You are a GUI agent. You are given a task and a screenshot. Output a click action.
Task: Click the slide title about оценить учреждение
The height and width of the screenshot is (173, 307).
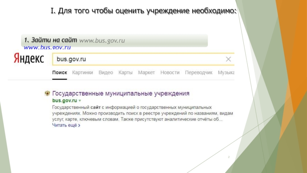[x=144, y=11]
